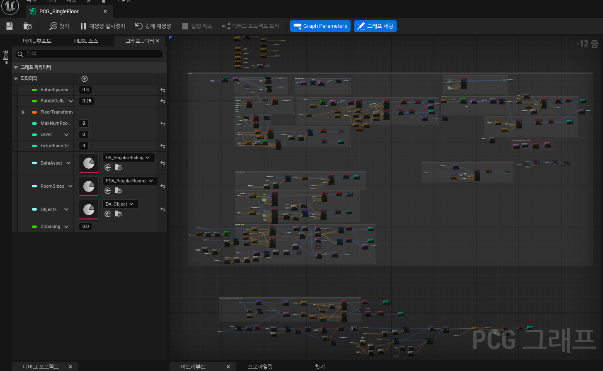Browse to RoomSizes asset in content browser
603x371 pixels.
tap(119, 191)
